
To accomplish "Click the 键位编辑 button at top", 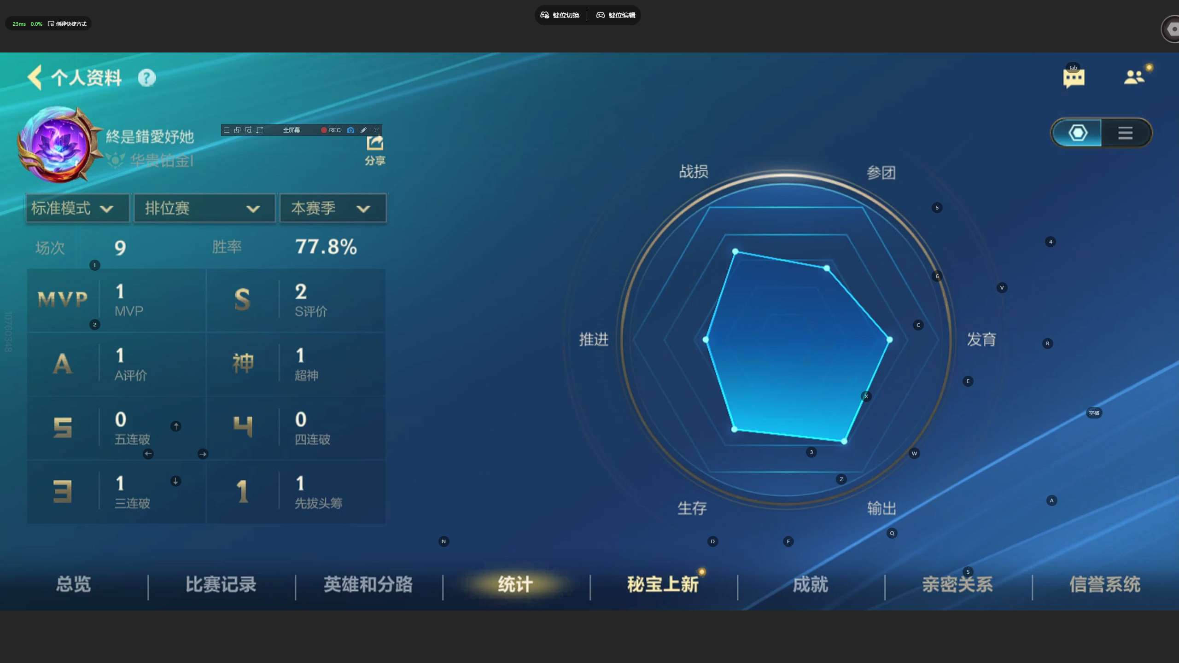I will [x=616, y=15].
